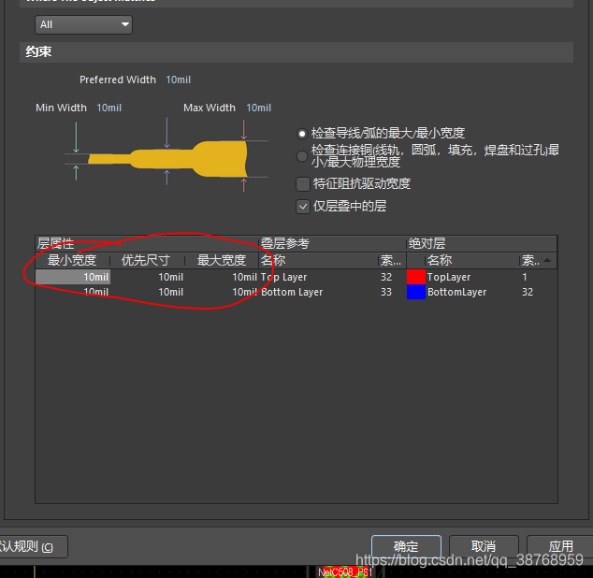Image resolution: width=593 pixels, height=578 pixels.
Task: Select Top Layer preferred size cell
Action: (x=148, y=277)
